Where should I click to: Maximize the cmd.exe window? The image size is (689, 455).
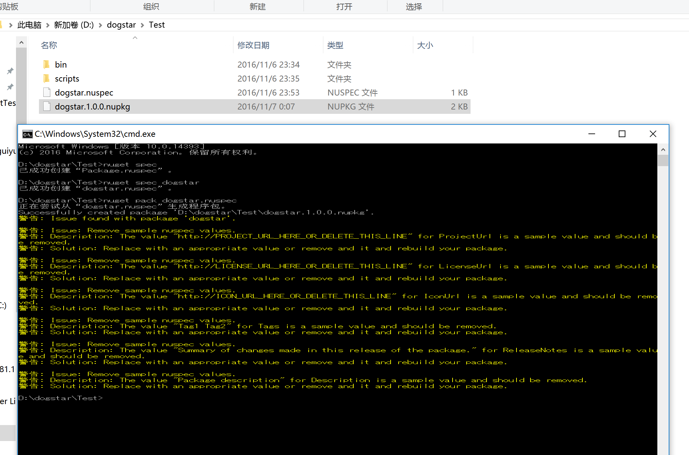tap(622, 134)
